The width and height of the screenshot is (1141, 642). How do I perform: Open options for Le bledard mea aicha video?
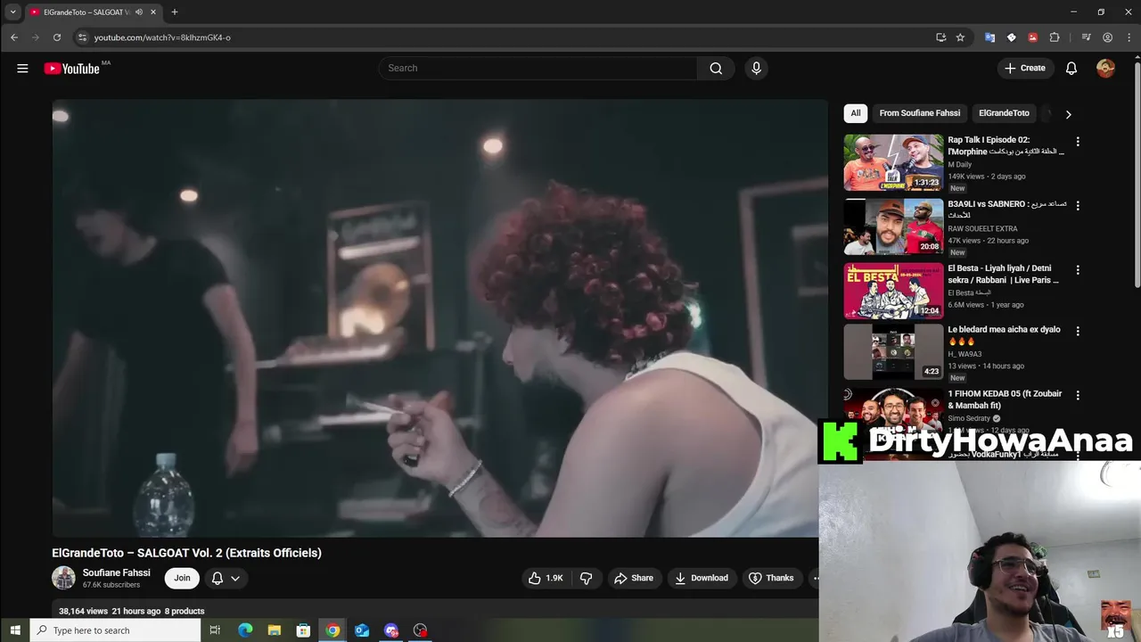[1078, 331]
